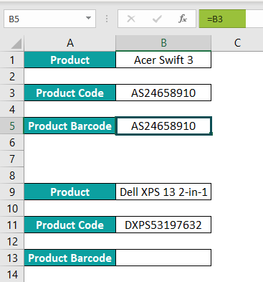Select row 13 header
Viewport: 263px width, 282px height.
pos(12,258)
